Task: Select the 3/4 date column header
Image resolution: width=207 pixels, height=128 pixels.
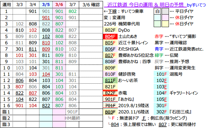Action: 32,5
